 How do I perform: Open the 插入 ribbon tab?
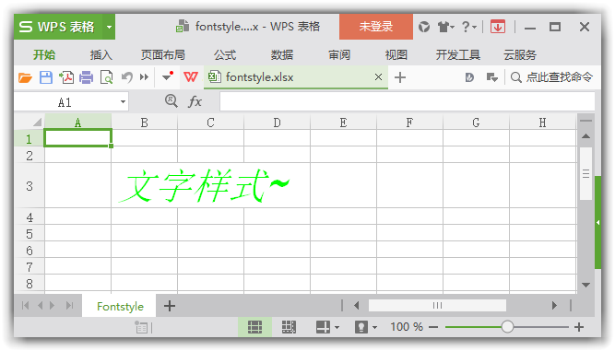point(101,55)
